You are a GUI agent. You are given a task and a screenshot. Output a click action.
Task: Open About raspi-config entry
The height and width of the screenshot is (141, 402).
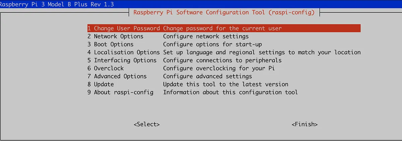pos(120,92)
